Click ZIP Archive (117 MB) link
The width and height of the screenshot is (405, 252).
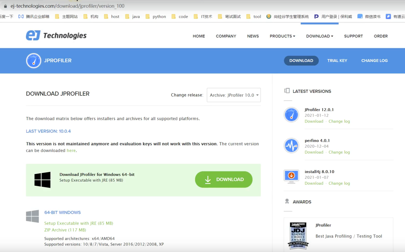[x=65, y=230]
